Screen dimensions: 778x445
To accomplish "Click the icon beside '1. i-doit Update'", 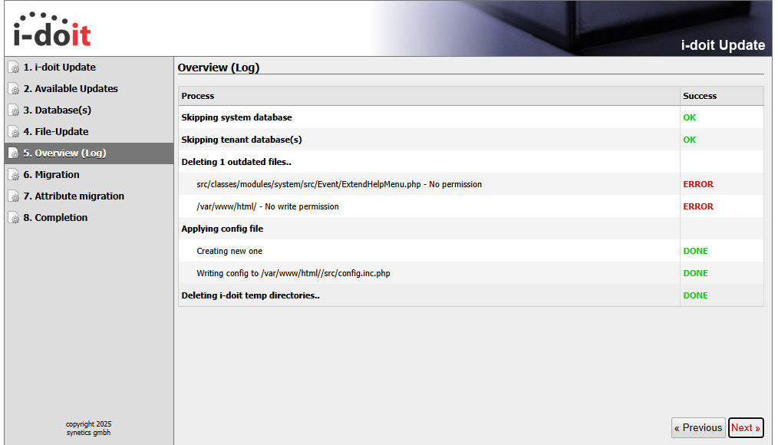I will (14, 68).
